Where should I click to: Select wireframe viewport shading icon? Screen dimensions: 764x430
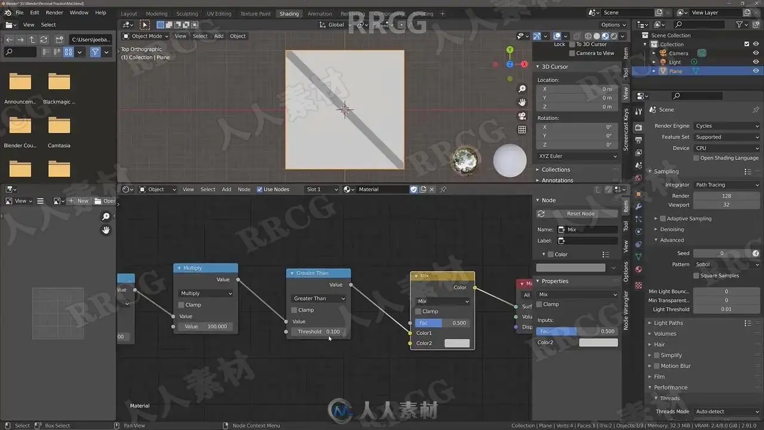[588, 36]
